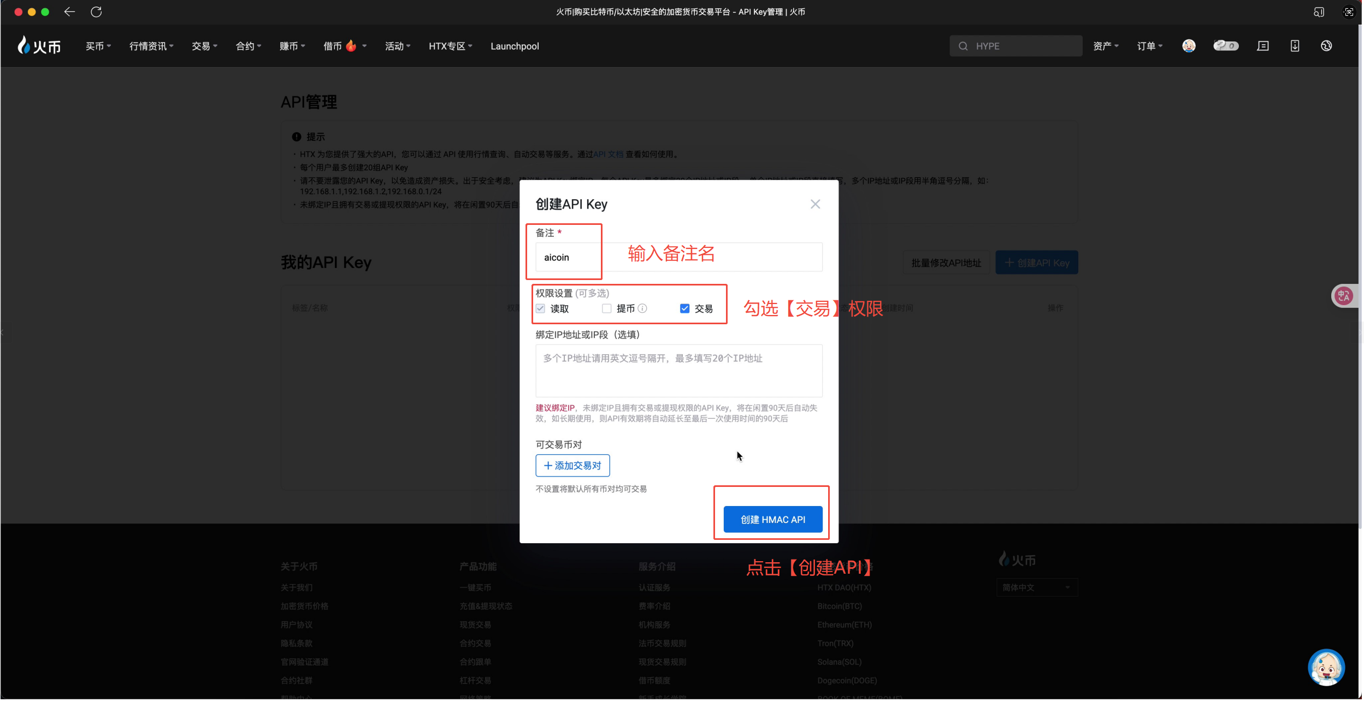Click the 提示 info icon
The height and width of the screenshot is (702, 1364).
[296, 137]
